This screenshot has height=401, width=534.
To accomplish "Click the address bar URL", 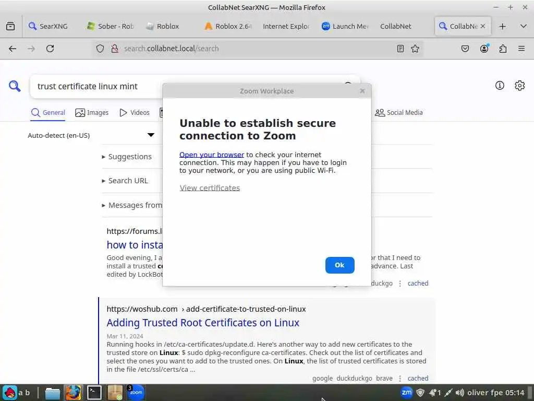I will 171,49.
